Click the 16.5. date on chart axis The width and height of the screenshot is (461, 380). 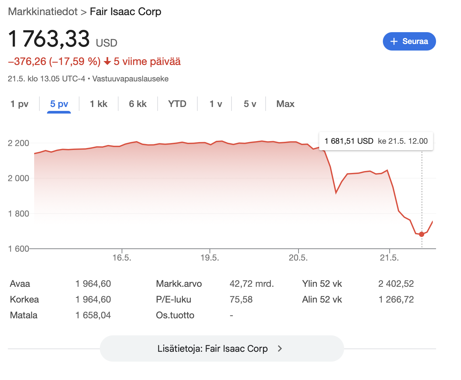pyautogui.click(x=122, y=258)
